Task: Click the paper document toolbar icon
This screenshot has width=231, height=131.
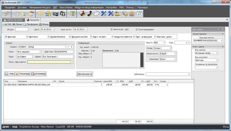Action: coord(97,14)
